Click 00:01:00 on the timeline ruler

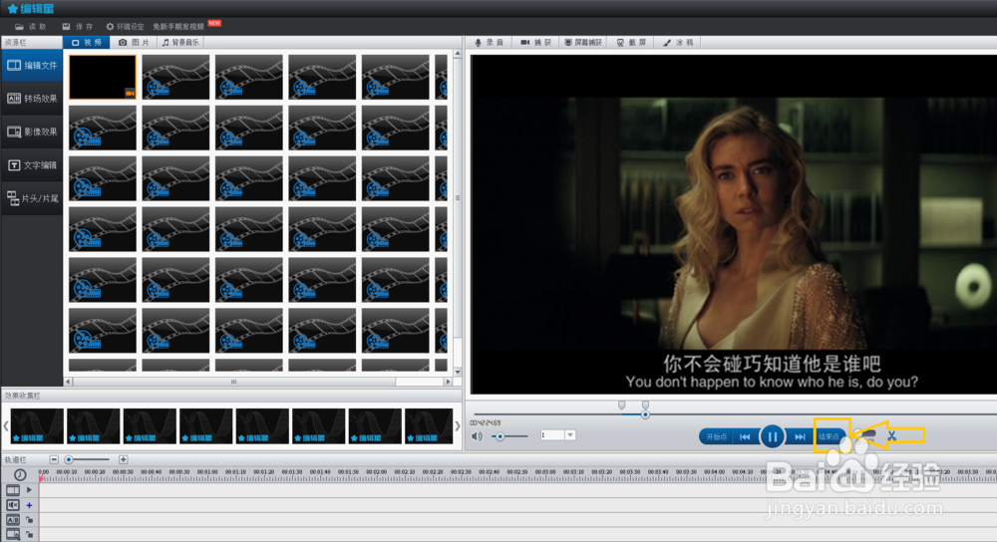coord(207,472)
